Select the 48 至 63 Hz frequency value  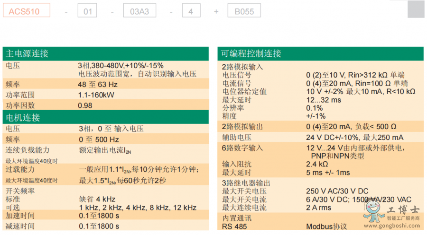[98, 84]
